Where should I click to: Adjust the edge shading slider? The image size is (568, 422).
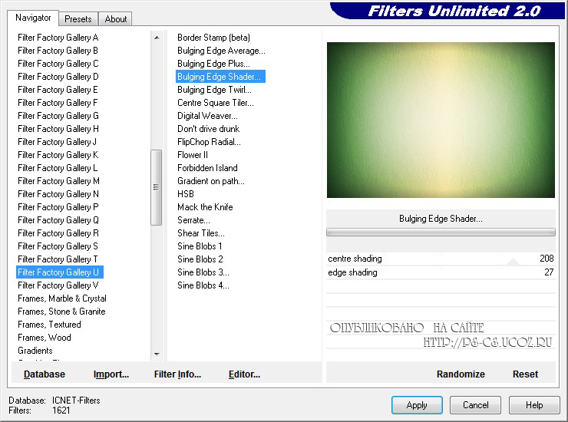point(441,272)
